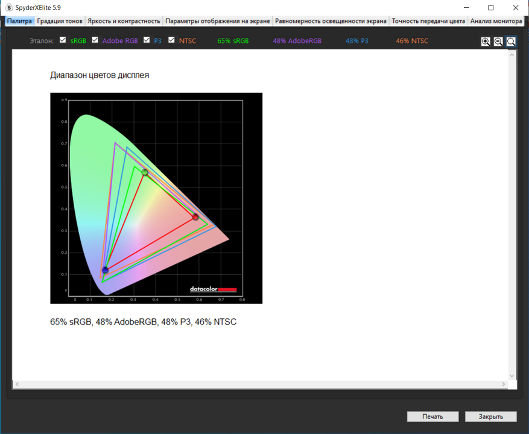Open the Точность передачи цвета tab
The image size is (529, 434).
(428, 21)
